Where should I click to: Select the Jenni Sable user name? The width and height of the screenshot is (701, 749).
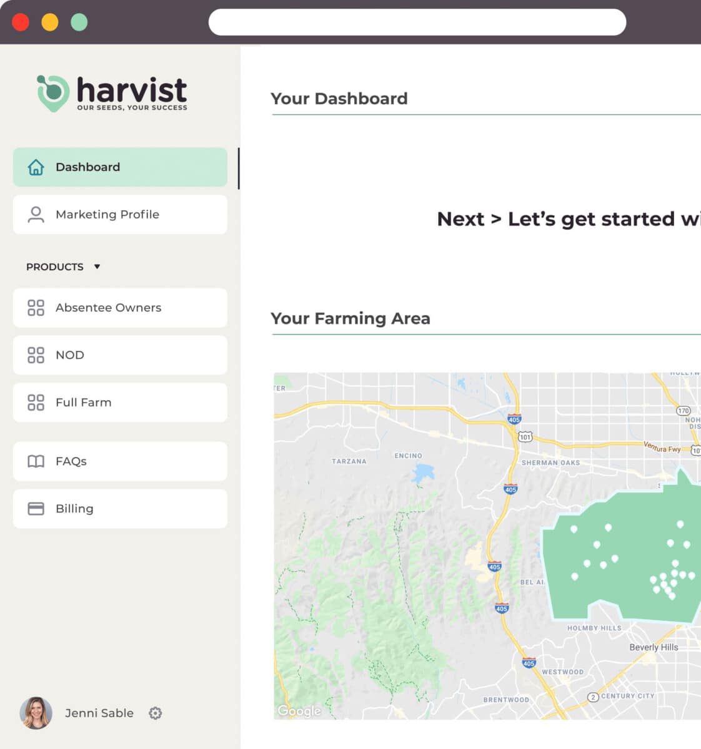(99, 713)
